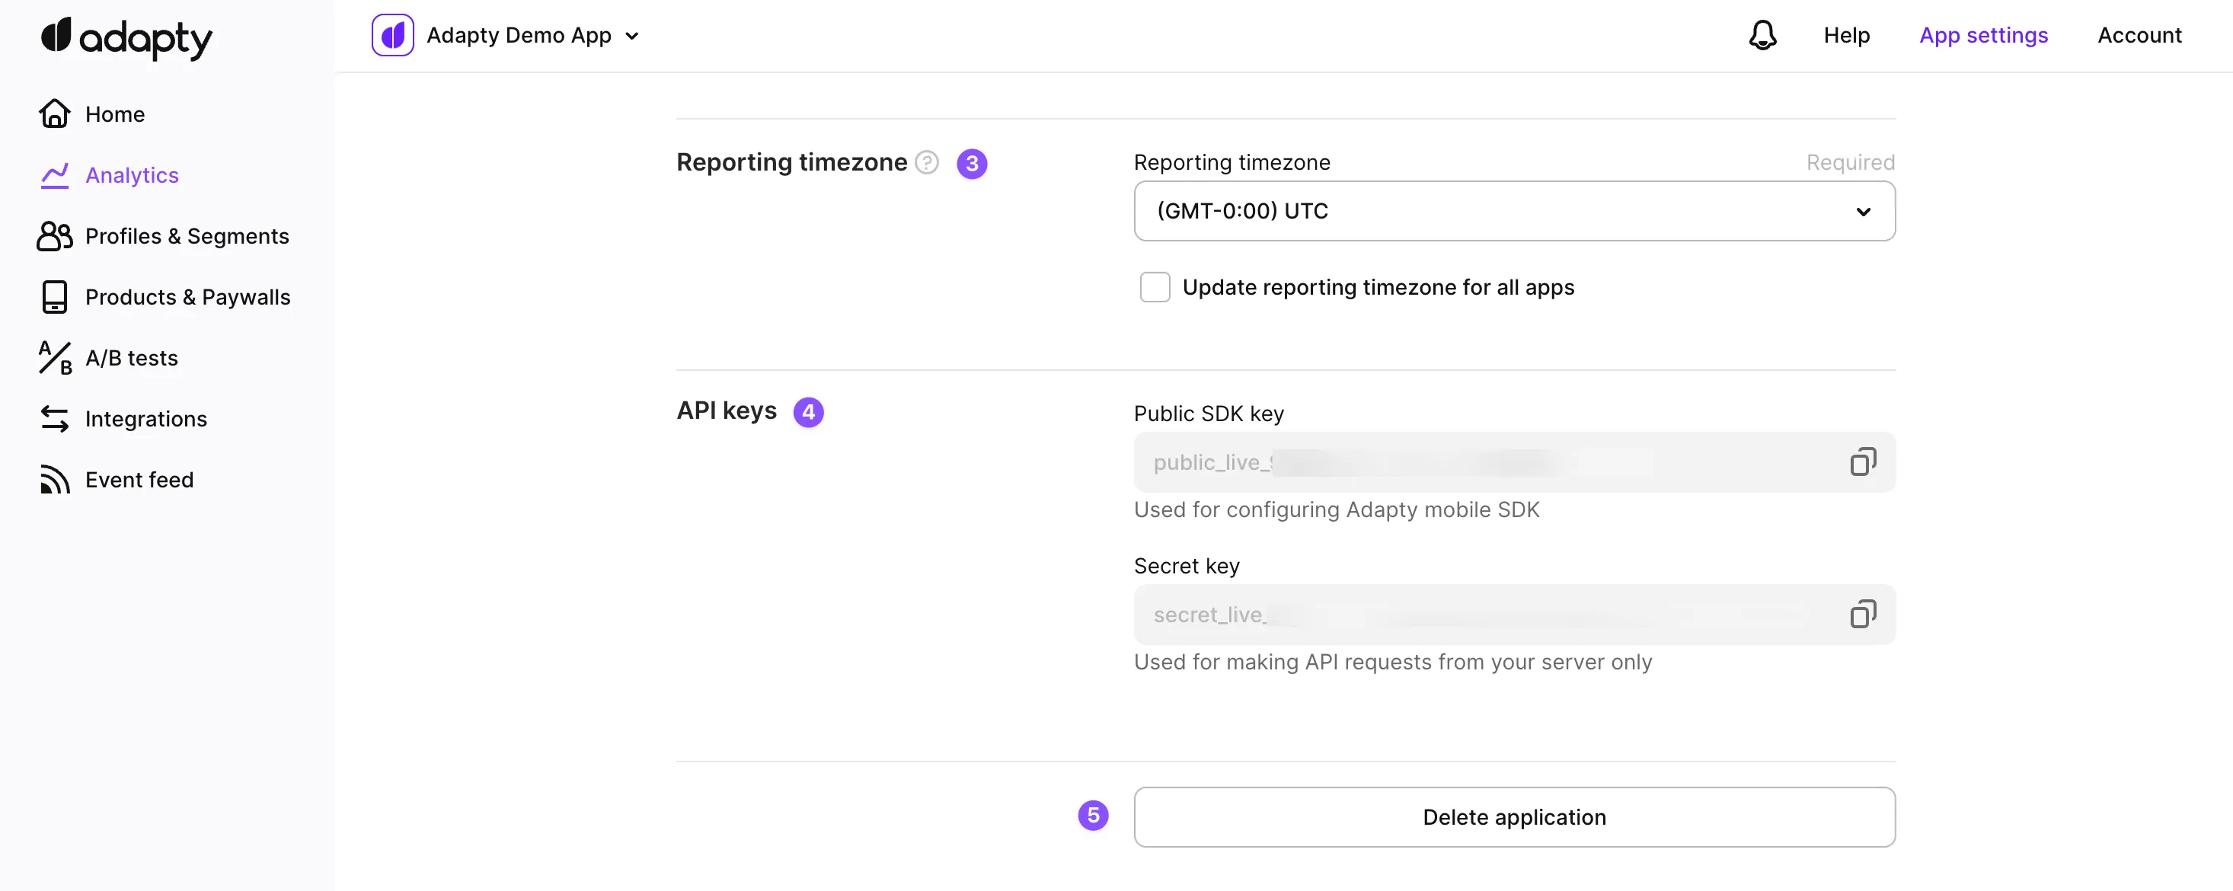Open the Analytics section

click(132, 176)
